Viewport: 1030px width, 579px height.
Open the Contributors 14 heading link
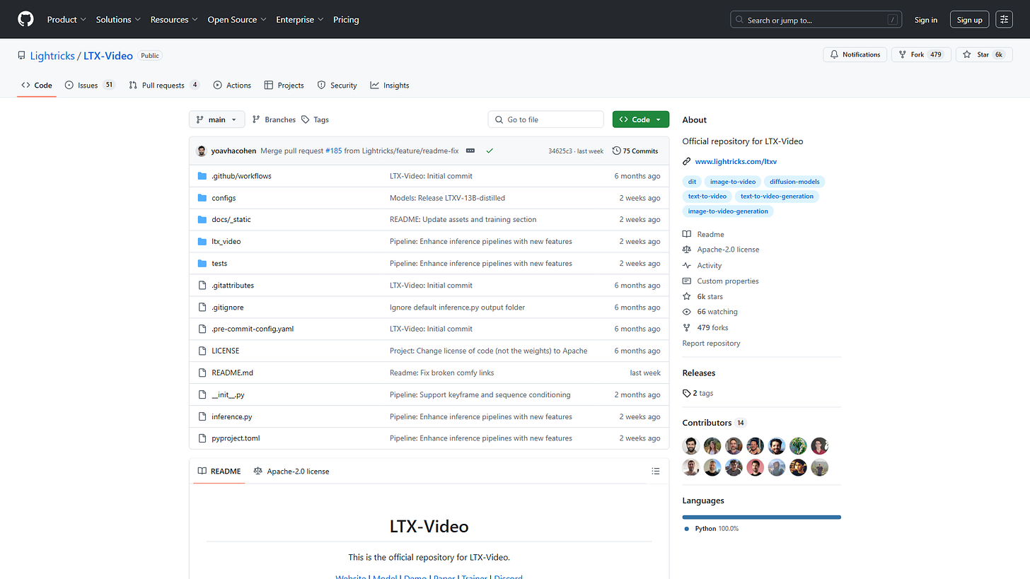point(714,423)
